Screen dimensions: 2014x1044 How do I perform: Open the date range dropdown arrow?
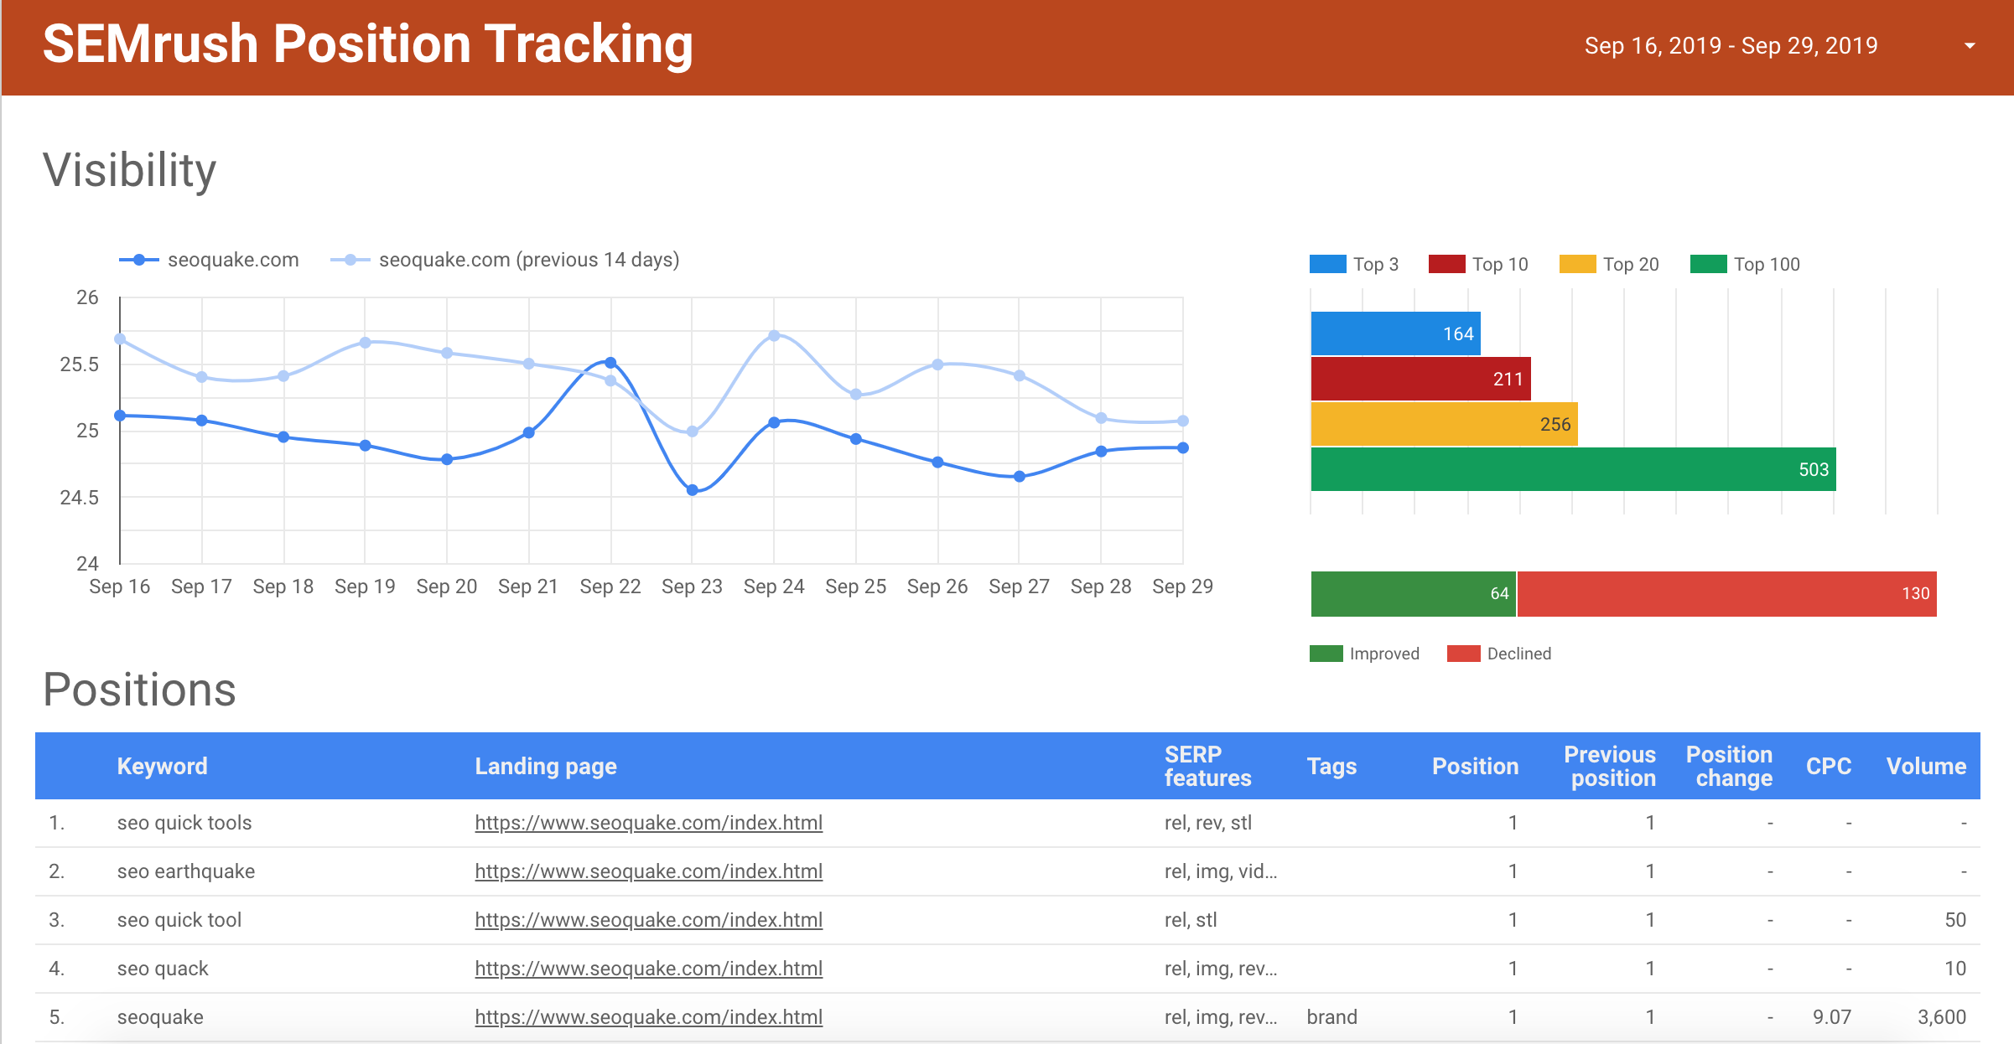tap(1970, 46)
